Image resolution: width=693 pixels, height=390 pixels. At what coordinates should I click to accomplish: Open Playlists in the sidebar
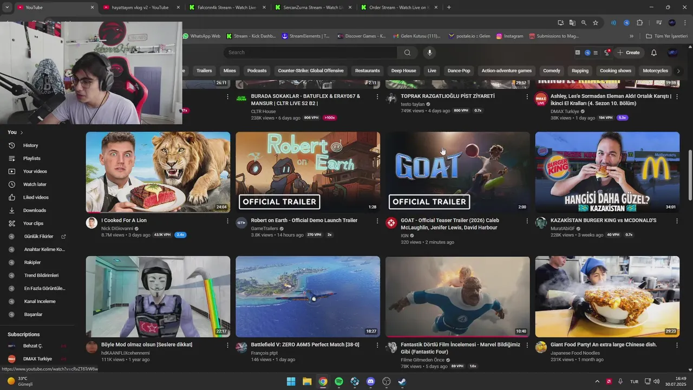tap(31, 158)
